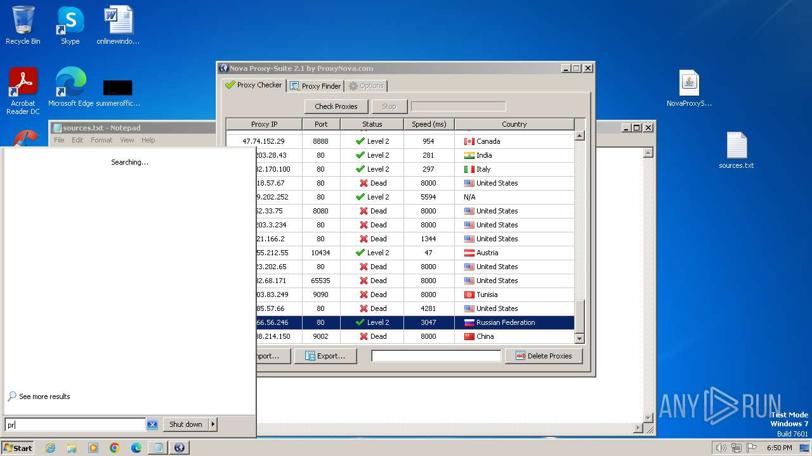The width and height of the screenshot is (812, 456).
Task: Select the N/A country proxy row
Action: 400,197
